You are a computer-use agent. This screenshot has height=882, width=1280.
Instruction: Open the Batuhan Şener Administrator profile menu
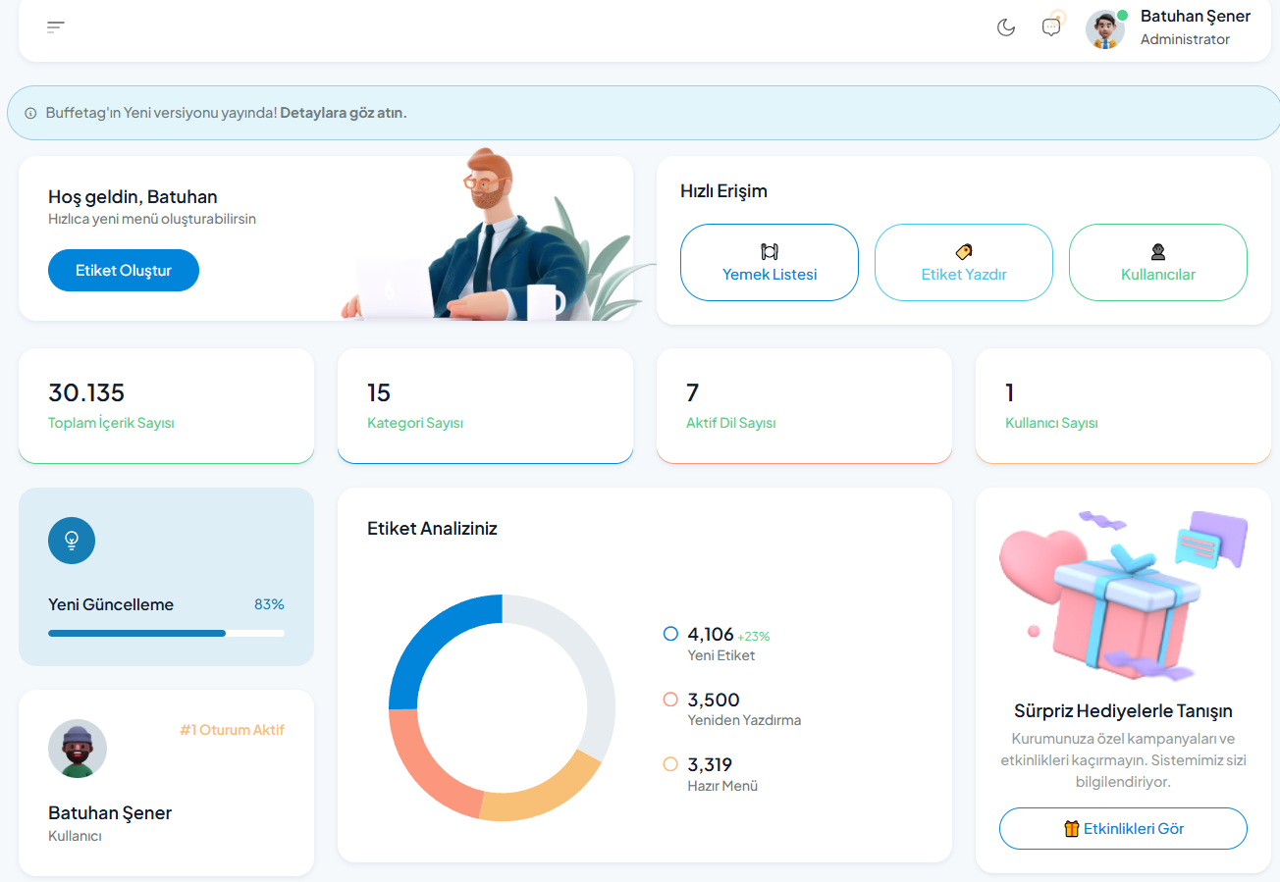[1195, 27]
